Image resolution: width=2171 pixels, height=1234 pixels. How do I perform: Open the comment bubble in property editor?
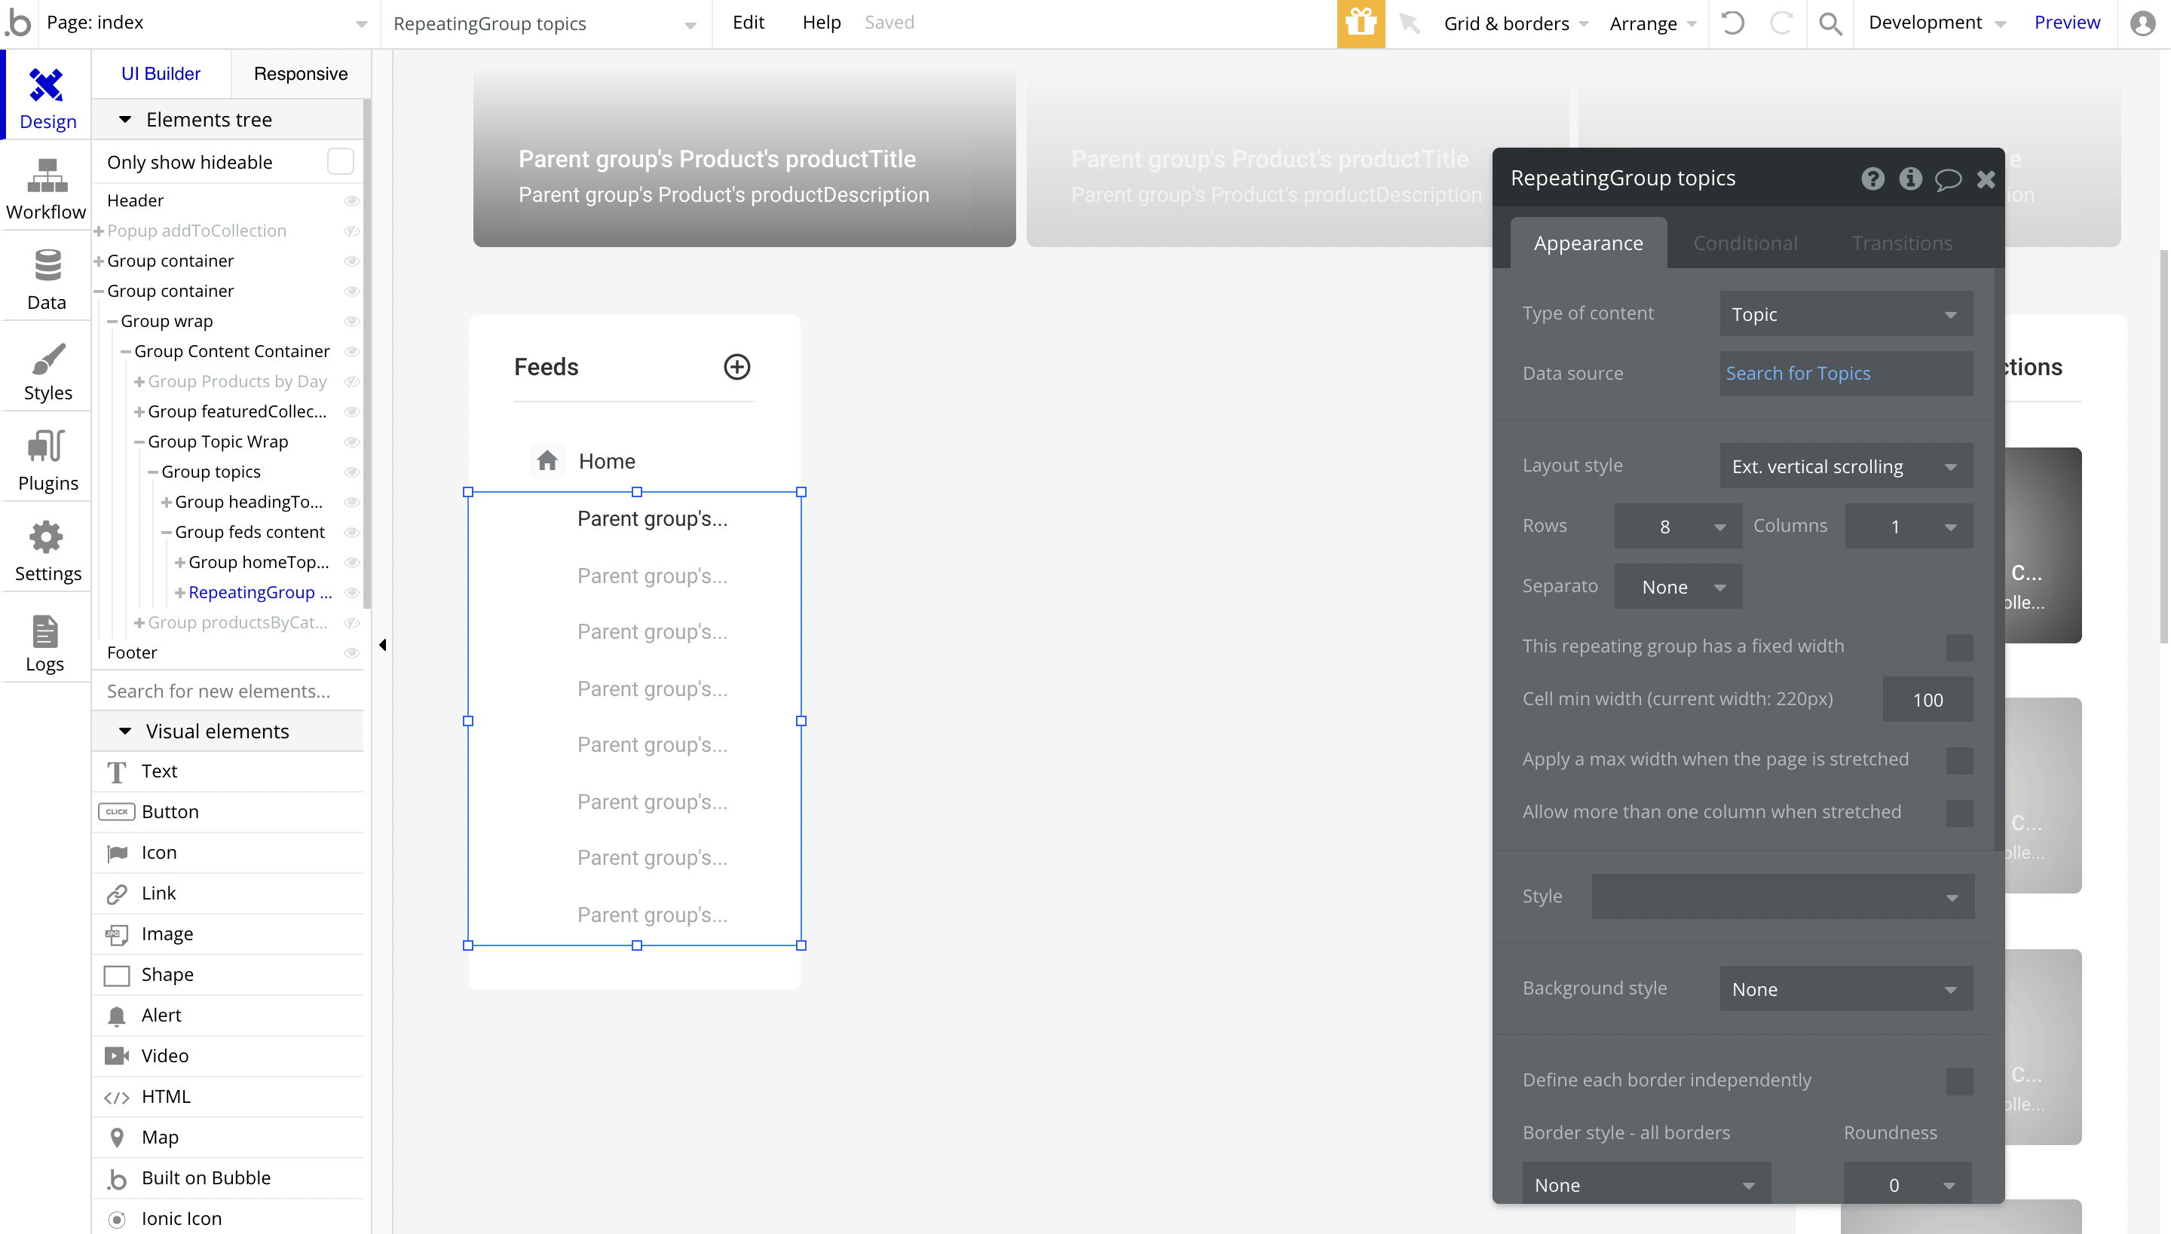pyautogui.click(x=1947, y=179)
